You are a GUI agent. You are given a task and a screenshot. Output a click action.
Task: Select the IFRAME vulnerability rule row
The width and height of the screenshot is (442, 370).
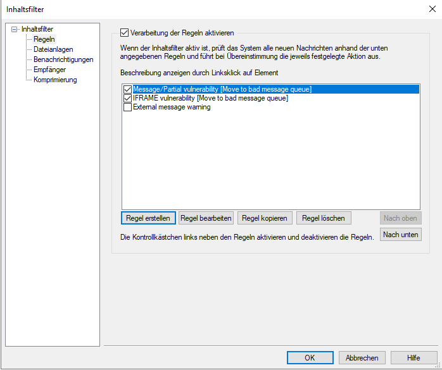210,99
